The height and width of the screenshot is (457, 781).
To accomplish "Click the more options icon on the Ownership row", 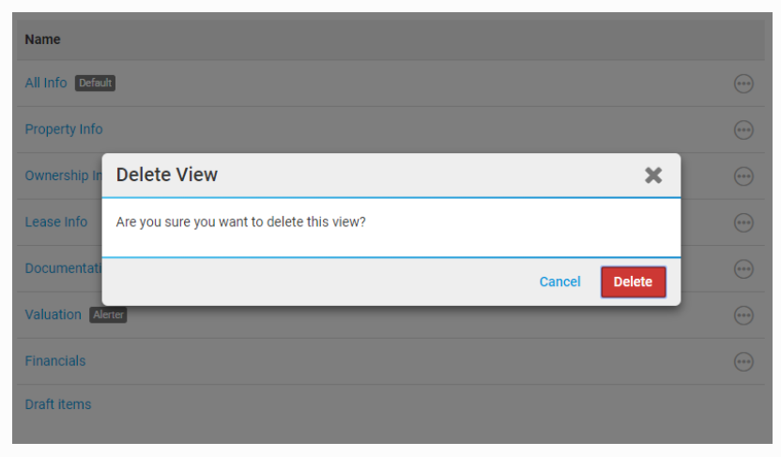I will [x=743, y=176].
